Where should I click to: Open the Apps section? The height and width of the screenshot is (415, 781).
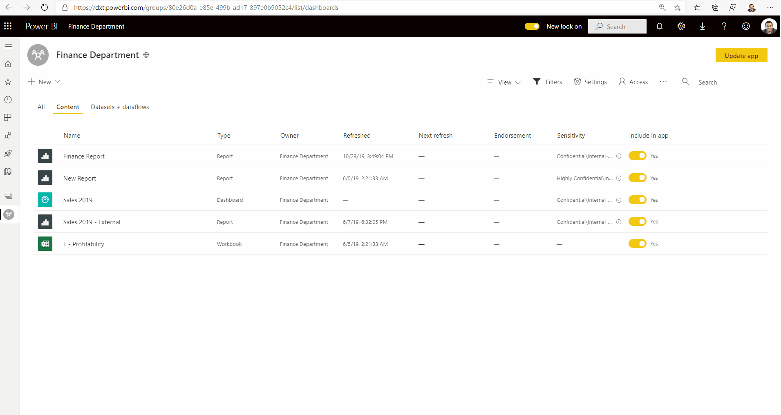pyautogui.click(x=8, y=117)
